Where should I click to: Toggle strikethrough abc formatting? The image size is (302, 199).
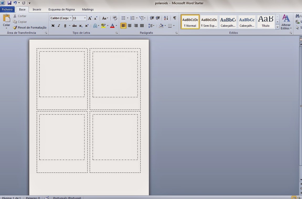coord(74,26)
